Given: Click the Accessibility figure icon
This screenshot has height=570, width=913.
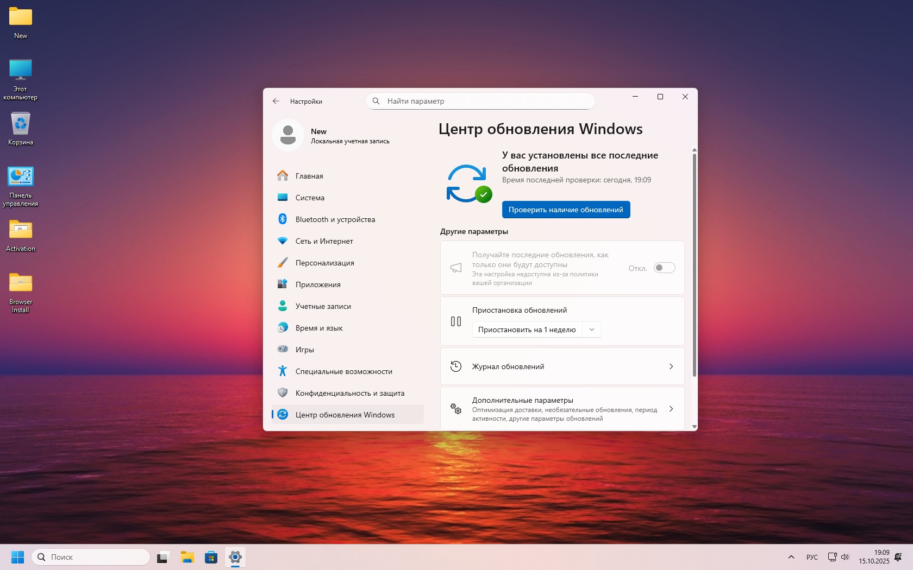Looking at the screenshot, I should 283,371.
